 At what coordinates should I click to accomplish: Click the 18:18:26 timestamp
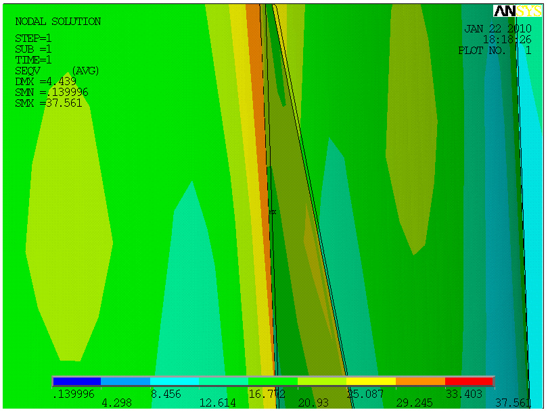click(507, 39)
